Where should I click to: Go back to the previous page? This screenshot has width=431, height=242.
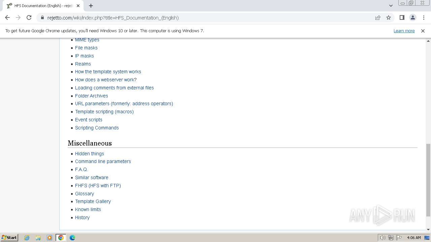(7, 17)
